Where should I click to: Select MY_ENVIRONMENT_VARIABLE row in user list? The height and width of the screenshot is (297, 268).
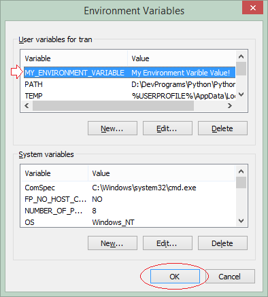tap(129, 73)
